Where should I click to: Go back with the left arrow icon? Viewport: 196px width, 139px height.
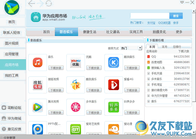pos(31,3)
